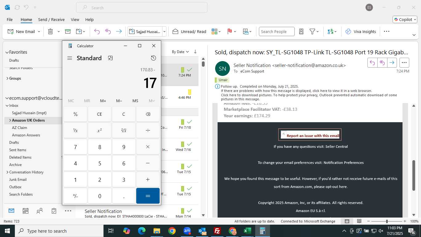
Task: Click ribbon Reply All icon
Action: point(108,31)
